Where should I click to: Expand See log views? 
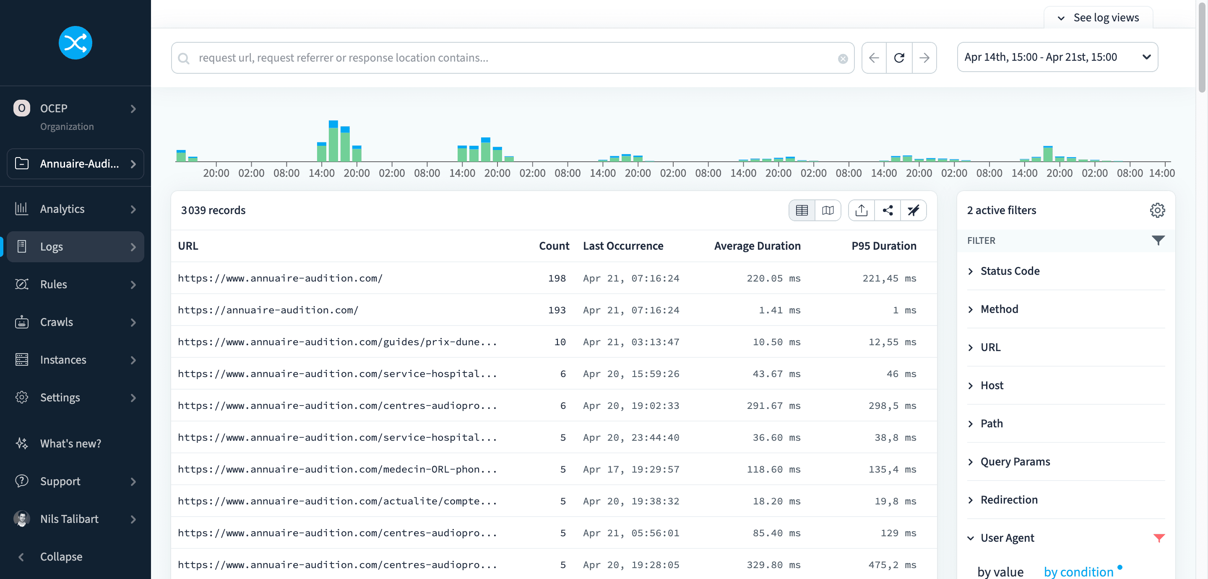tap(1098, 18)
